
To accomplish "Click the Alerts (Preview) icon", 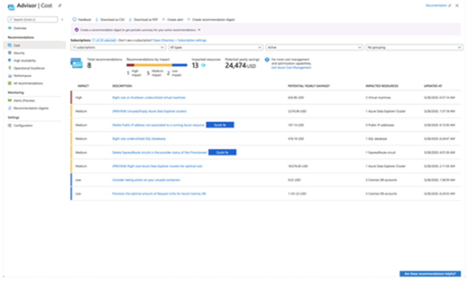I will [x=10, y=101].
